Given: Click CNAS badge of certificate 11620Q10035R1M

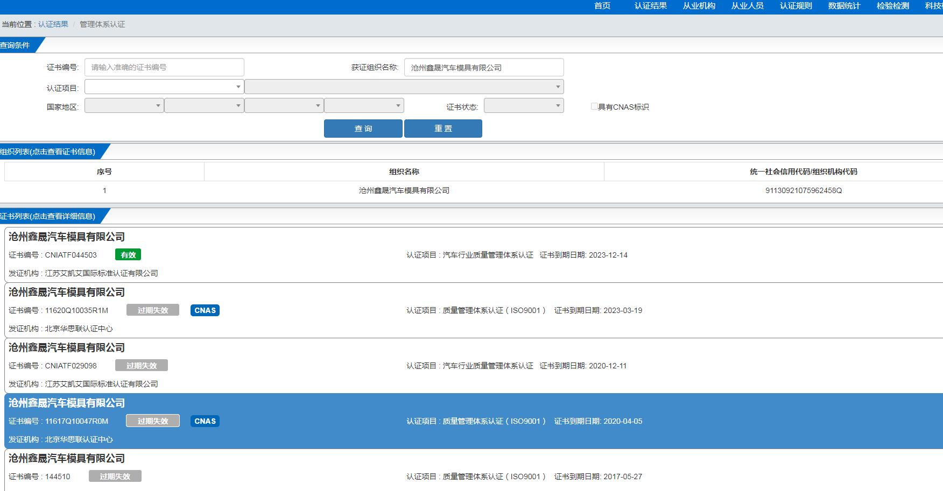Looking at the screenshot, I should [x=205, y=310].
